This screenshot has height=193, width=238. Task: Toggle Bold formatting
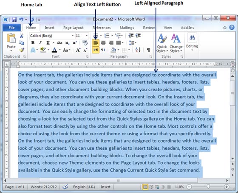click(x=33, y=43)
